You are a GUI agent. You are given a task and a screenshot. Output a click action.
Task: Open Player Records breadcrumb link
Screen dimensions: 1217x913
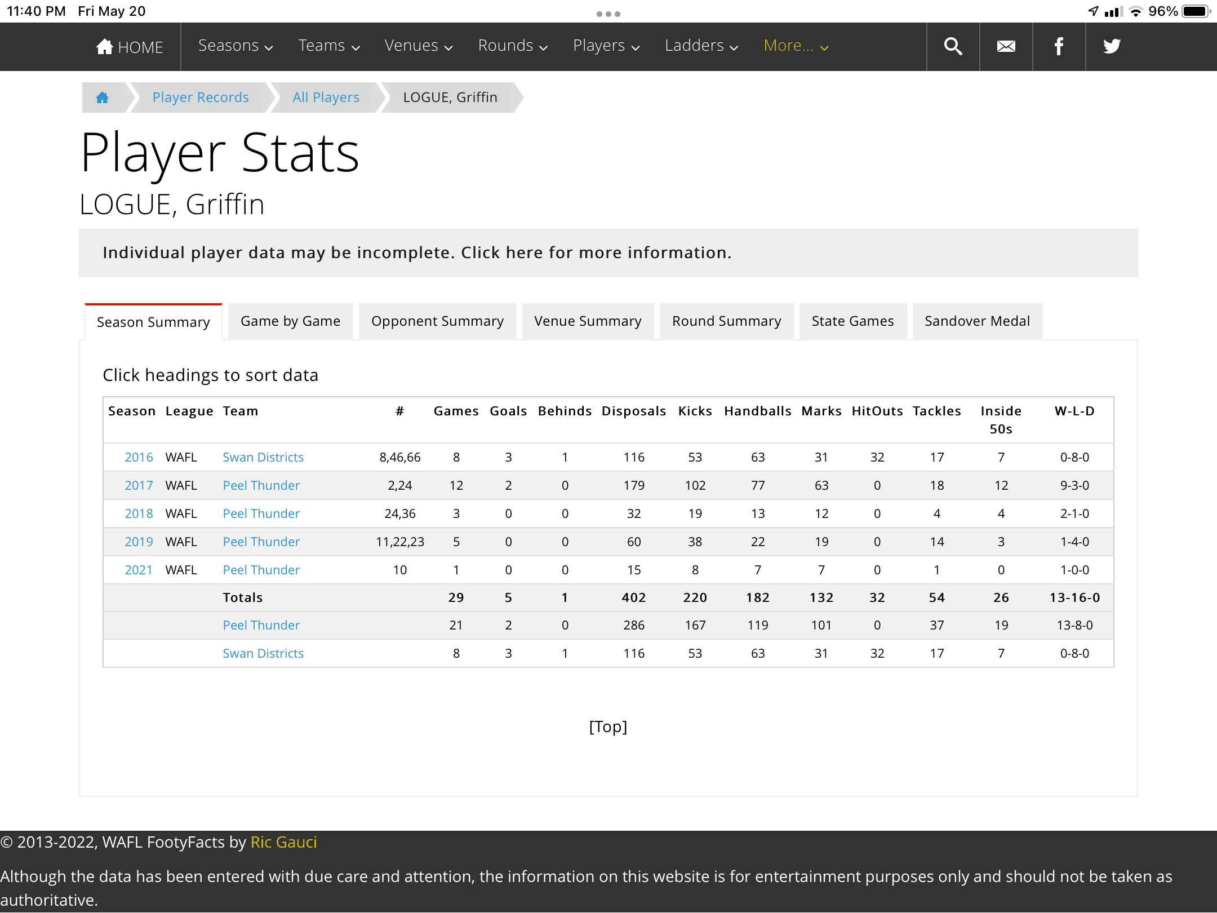click(201, 97)
